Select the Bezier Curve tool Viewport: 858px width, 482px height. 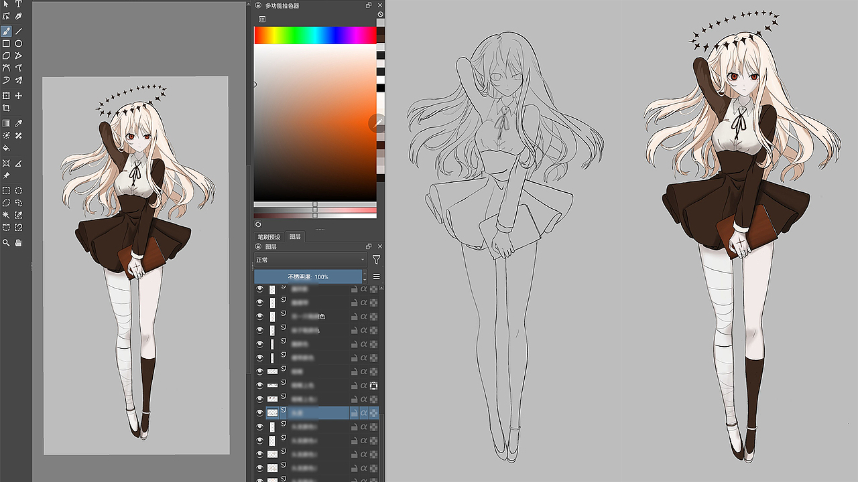point(6,68)
